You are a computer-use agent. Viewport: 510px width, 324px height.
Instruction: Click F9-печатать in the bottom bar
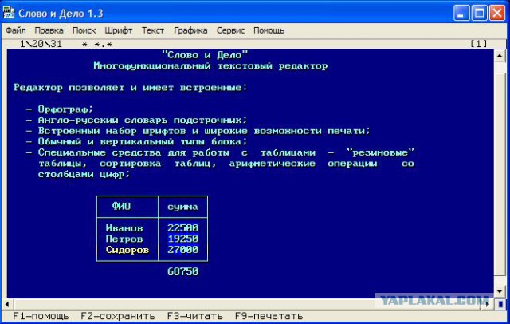coord(269,316)
